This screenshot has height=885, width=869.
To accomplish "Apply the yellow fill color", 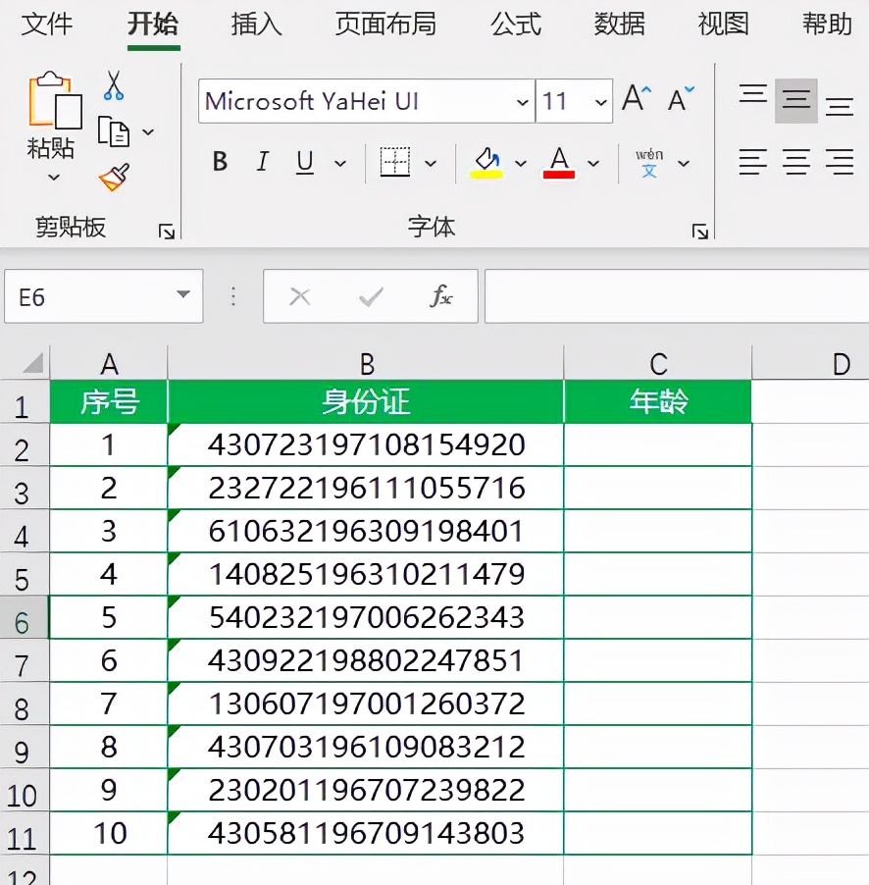I will [487, 163].
